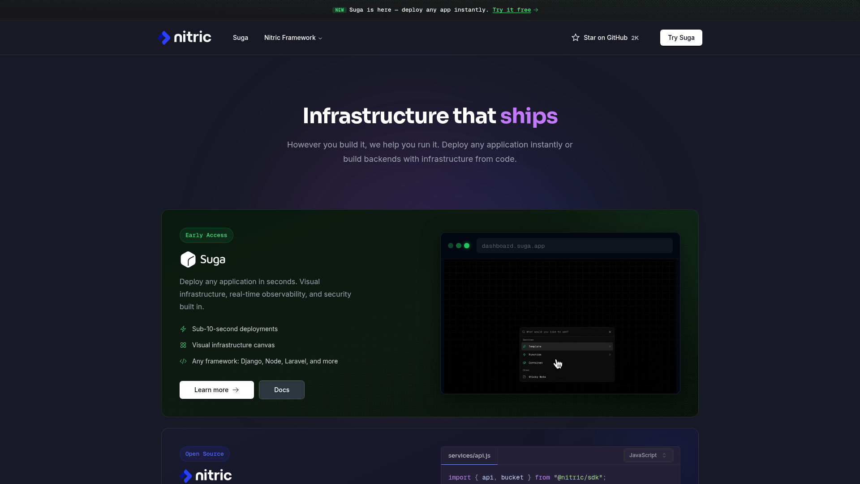860x484 pixels.
Task: Expand the Nitric Framework menu
Action: point(293,38)
